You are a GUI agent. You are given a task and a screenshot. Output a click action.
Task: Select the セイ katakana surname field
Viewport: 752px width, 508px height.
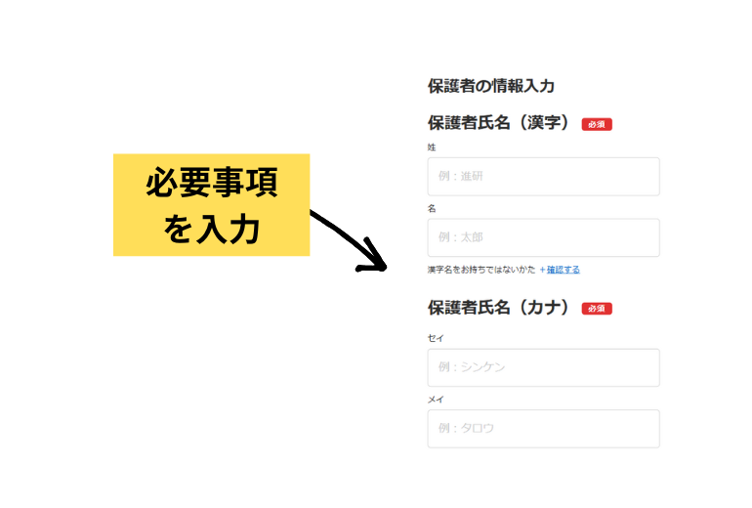(x=543, y=367)
